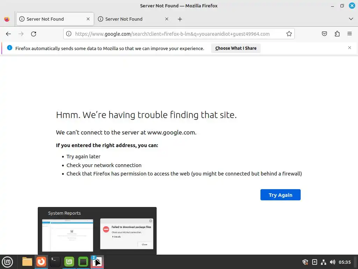Open the Linux Mint start menu
Image resolution: width=358 pixels, height=269 pixels.
8,262
